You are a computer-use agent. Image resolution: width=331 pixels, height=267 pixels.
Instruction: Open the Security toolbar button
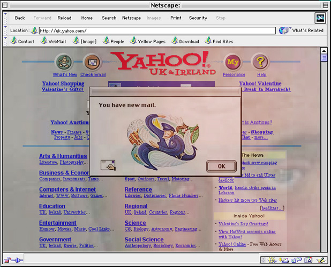[x=198, y=18]
